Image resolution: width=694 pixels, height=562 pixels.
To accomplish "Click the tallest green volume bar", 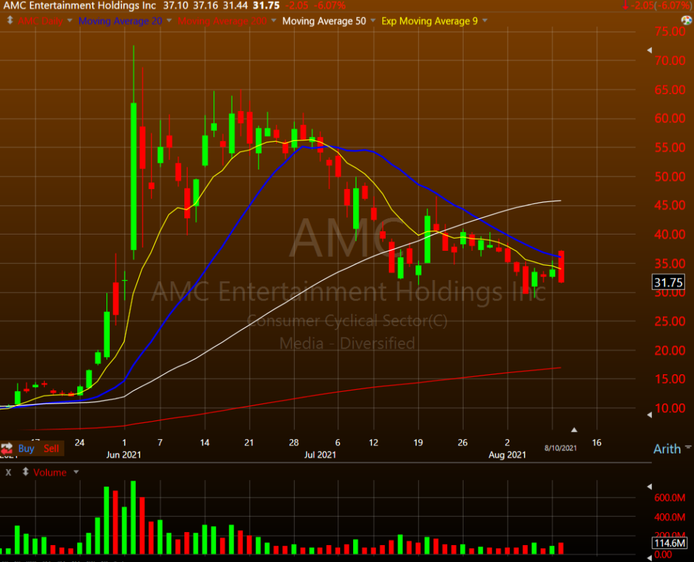I will coord(134,517).
